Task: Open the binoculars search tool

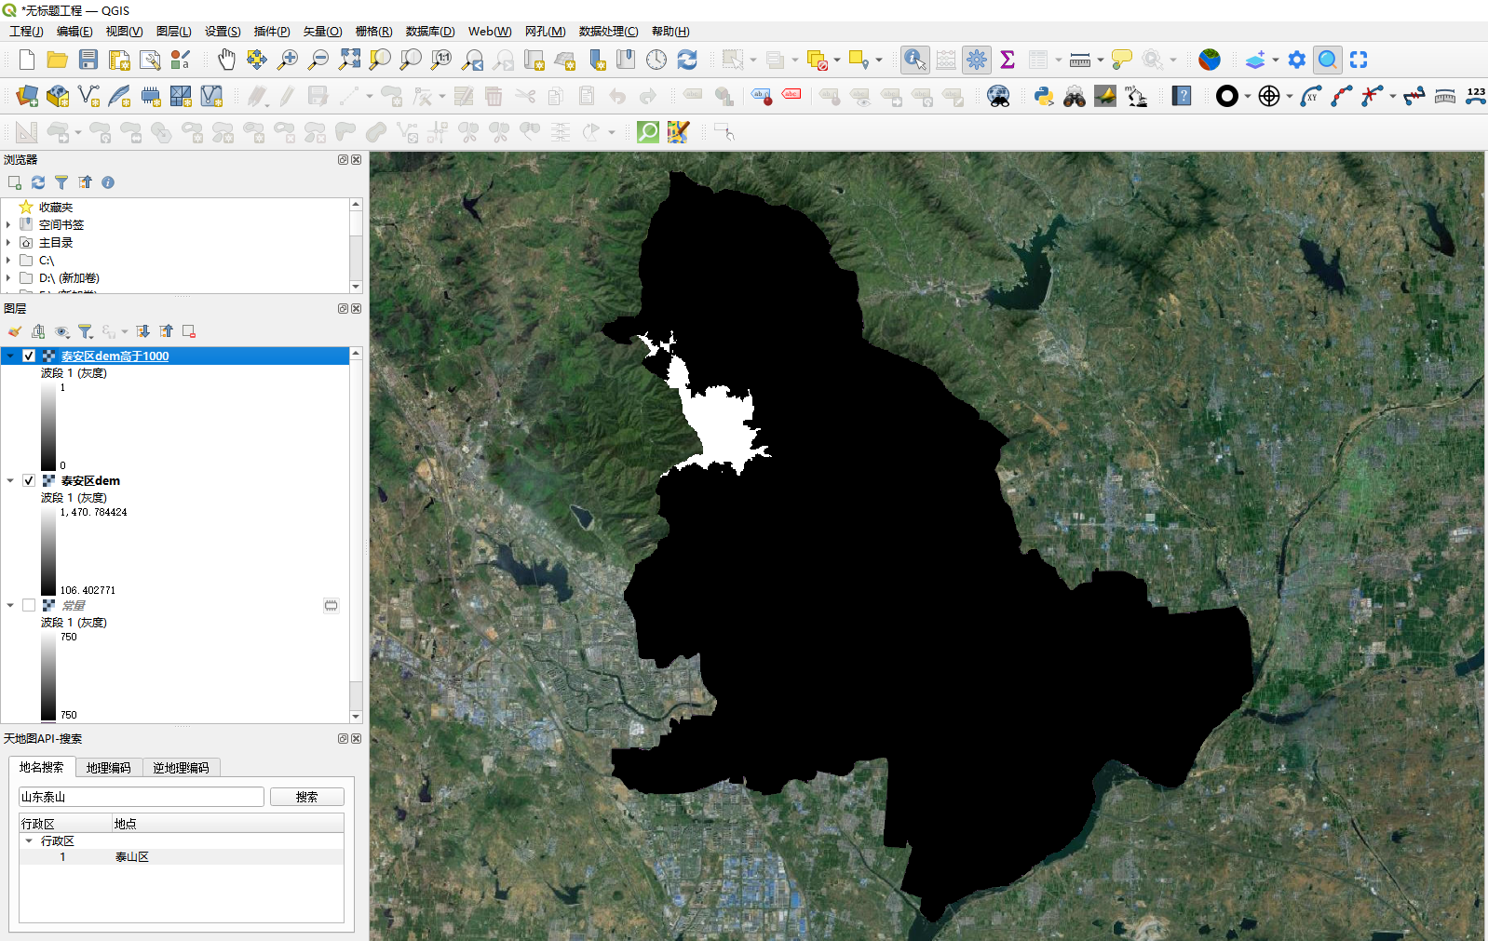Action: click(1075, 96)
